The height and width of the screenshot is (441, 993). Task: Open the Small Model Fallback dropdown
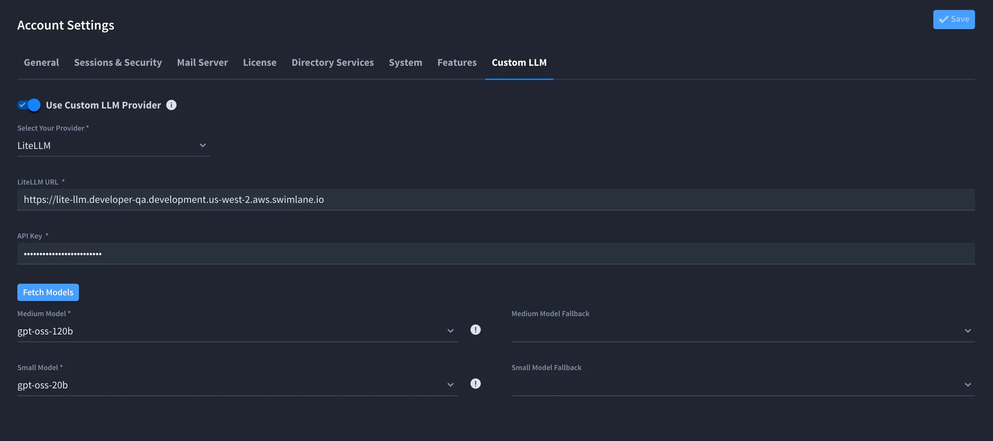[x=743, y=385]
